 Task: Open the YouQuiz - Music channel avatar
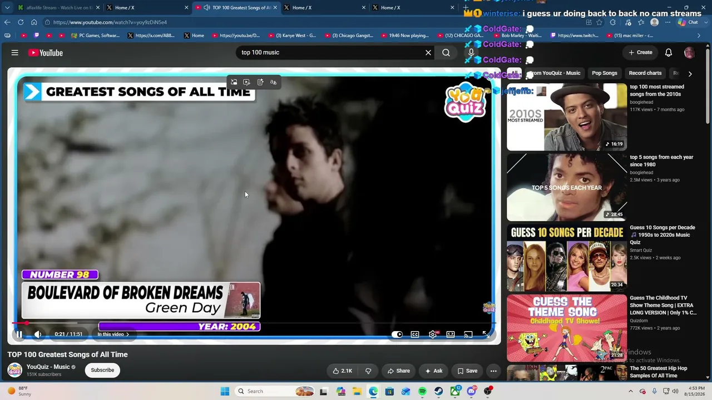point(15,370)
